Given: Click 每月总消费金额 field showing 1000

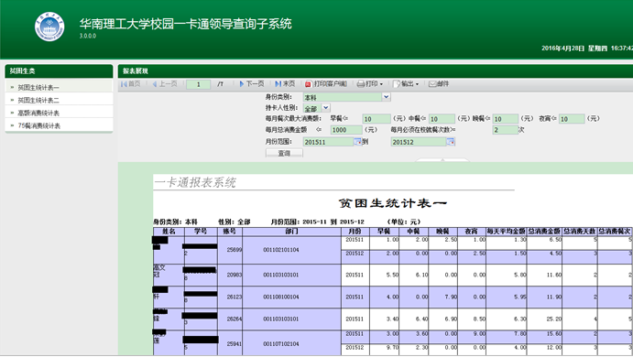Looking at the screenshot, I should pos(346,129).
